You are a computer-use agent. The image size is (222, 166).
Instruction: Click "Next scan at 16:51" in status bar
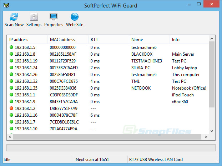(x=92, y=160)
